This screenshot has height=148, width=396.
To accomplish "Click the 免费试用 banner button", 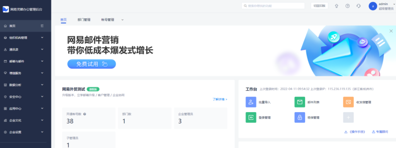I will click(91, 64).
